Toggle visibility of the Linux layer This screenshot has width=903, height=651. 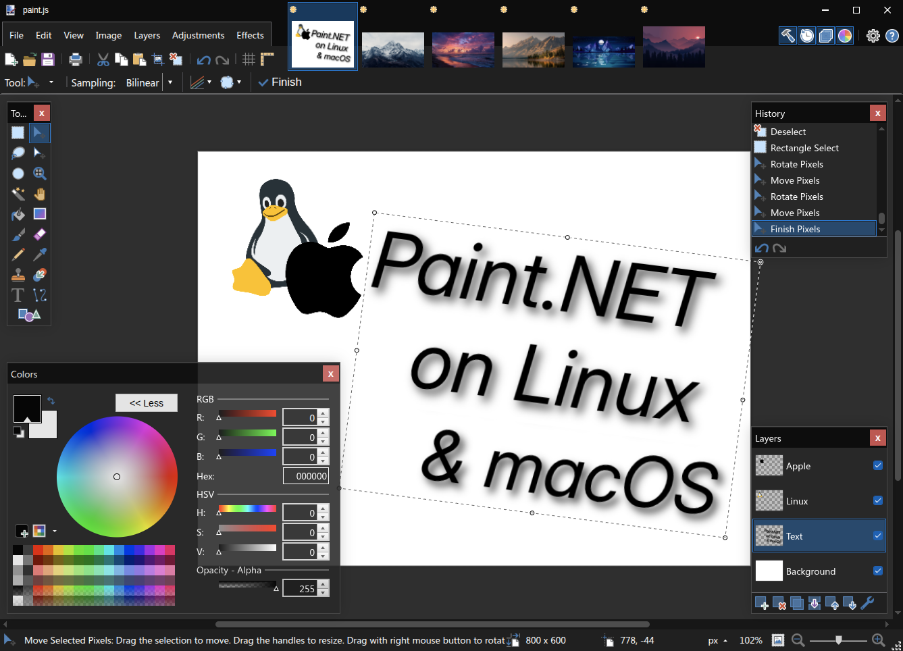(878, 500)
